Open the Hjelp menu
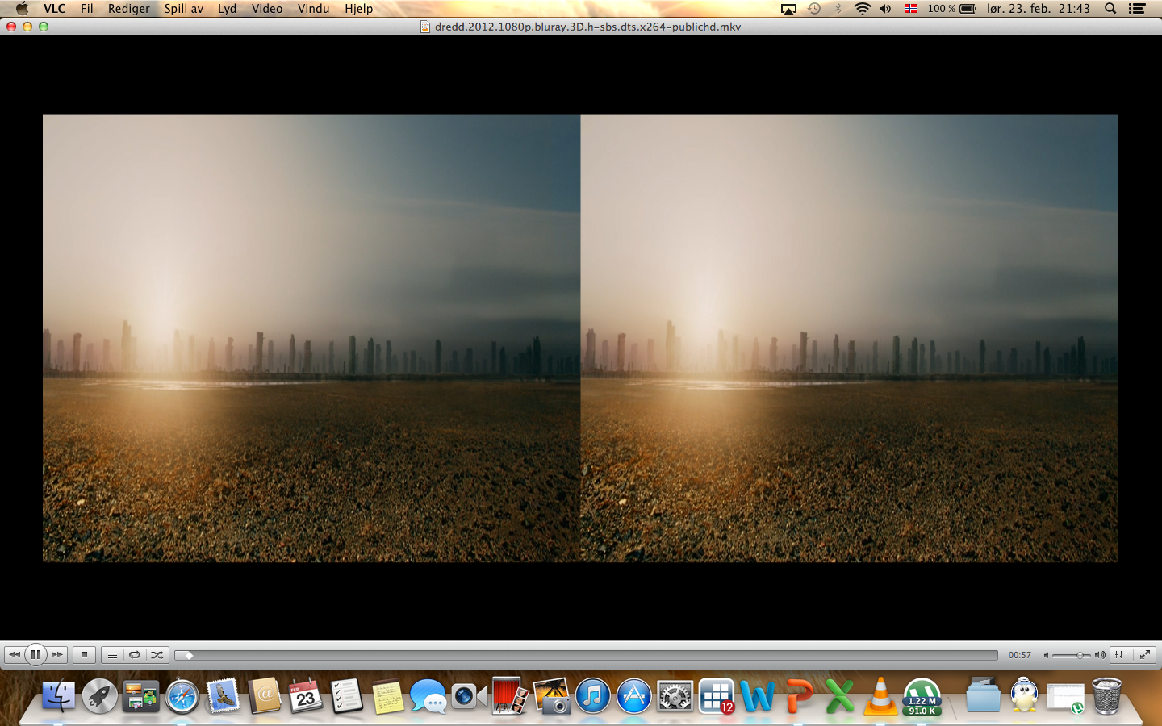Viewport: 1162px width, 726px height. click(358, 9)
